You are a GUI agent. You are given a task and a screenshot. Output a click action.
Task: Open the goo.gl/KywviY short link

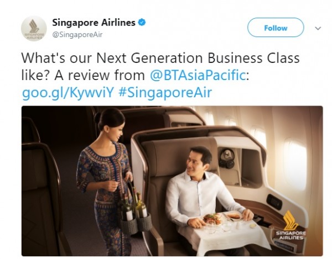(x=68, y=93)
